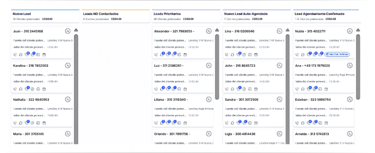The width and height of the screenshot is (375, 153).
Task: Open conversation icon on Juan's card
Action: tap(21, 55)
